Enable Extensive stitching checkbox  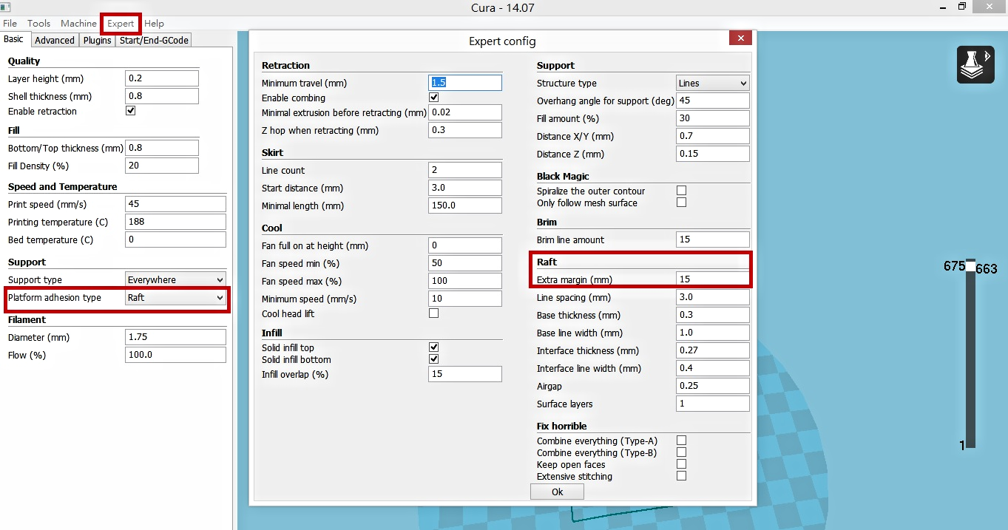[x=682, y=476]
